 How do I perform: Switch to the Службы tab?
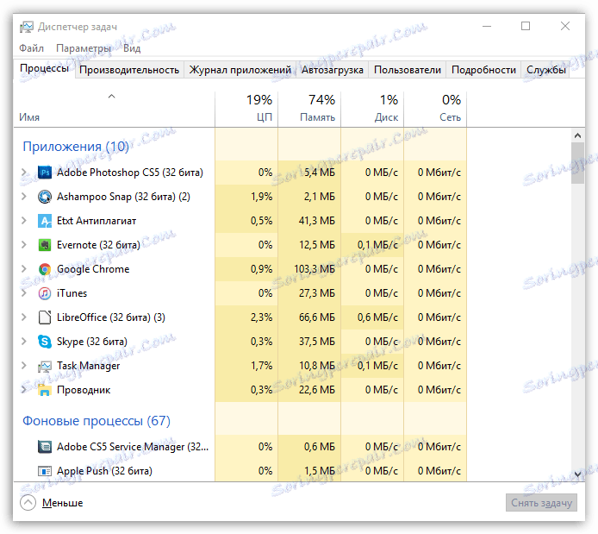click(545, 70)
